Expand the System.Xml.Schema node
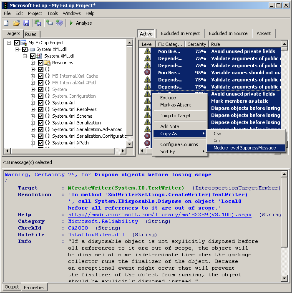This screenshot has width=292, height=293. click(x=33, y=116)
